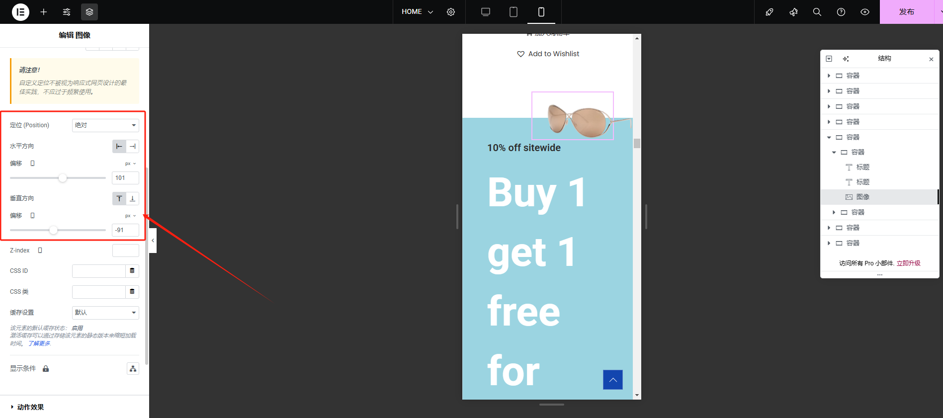
Task: Open page settings gear icon
Action: coord(451,12)
